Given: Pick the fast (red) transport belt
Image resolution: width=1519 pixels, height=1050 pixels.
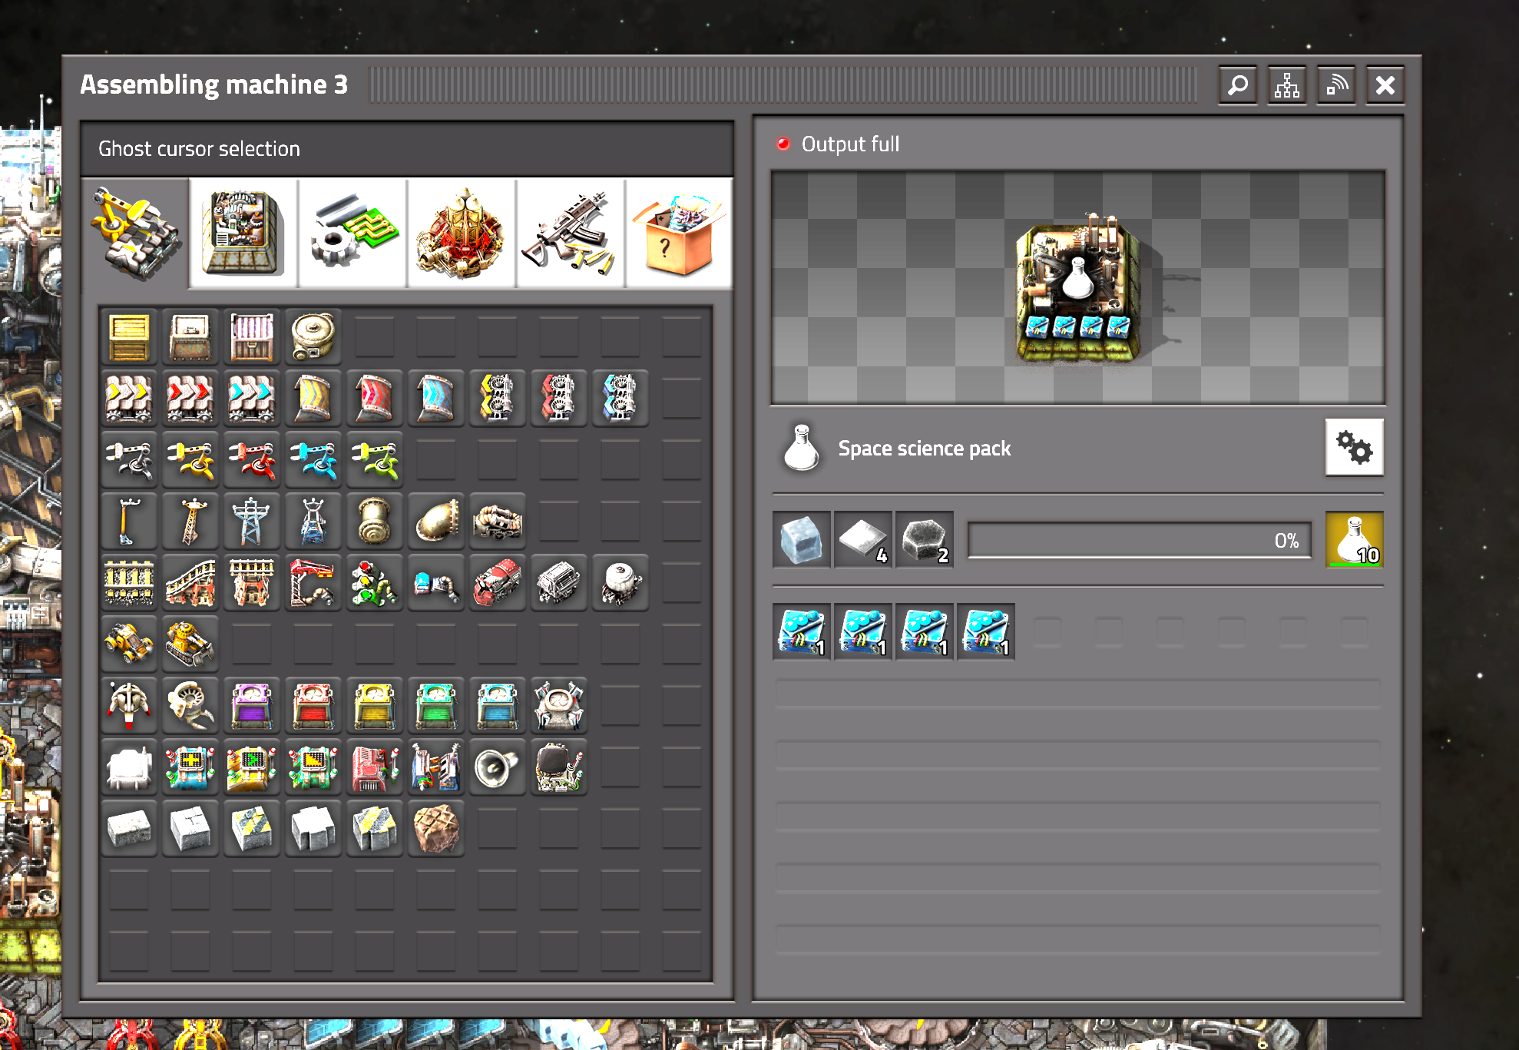Looking at the screenshot, I should point(190,398).
